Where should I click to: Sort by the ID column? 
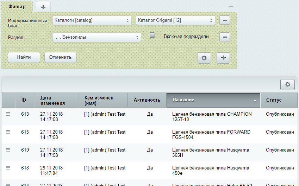coord(25,100)
